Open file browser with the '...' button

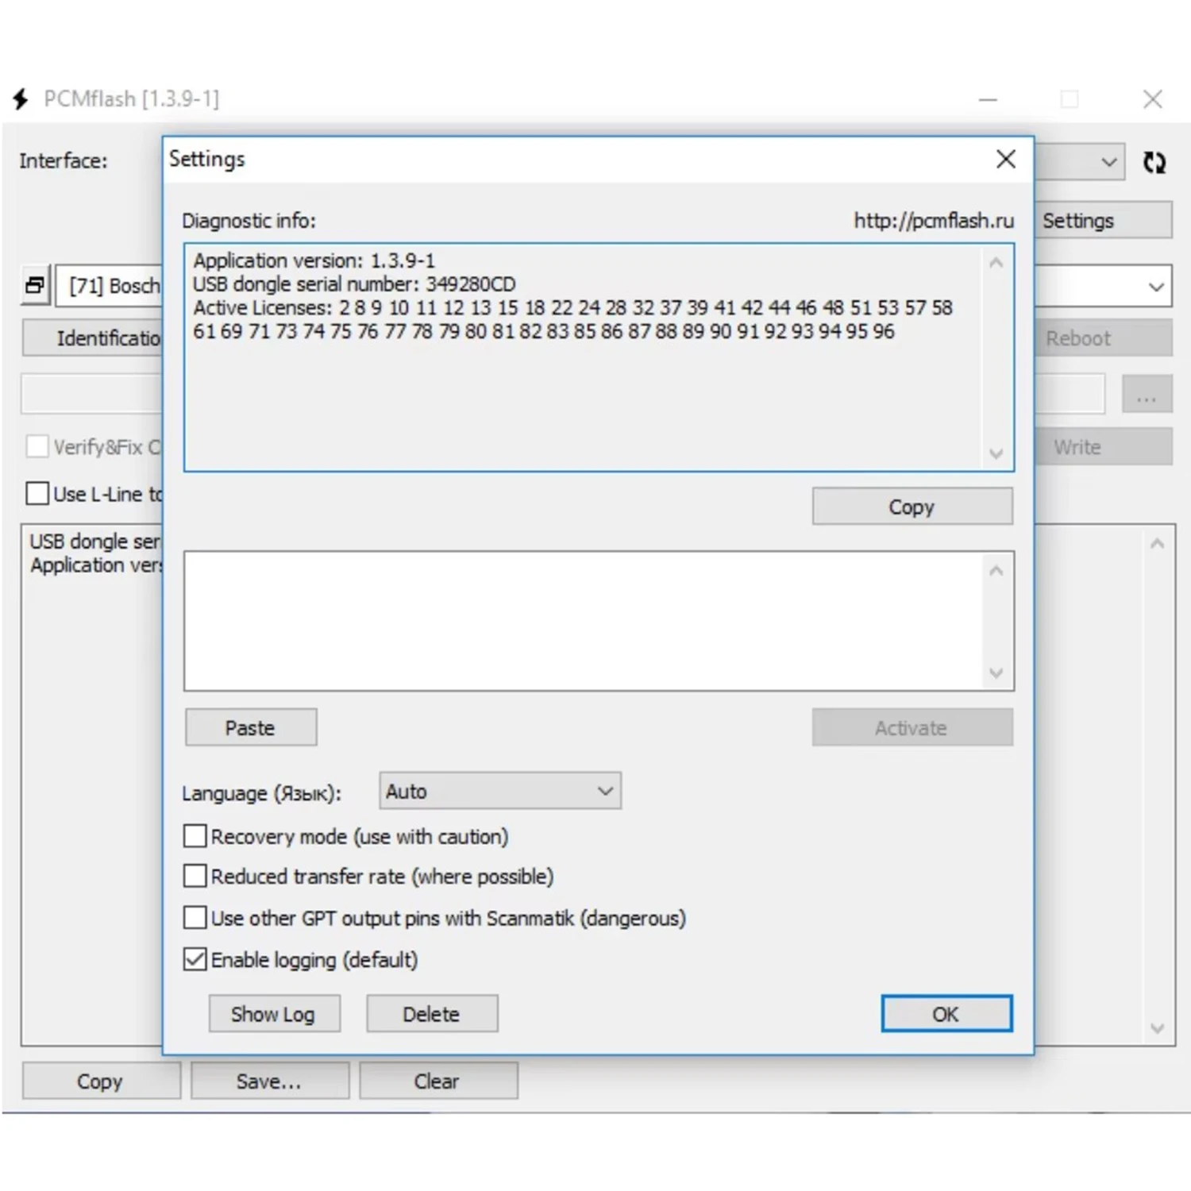point(1146,395)
